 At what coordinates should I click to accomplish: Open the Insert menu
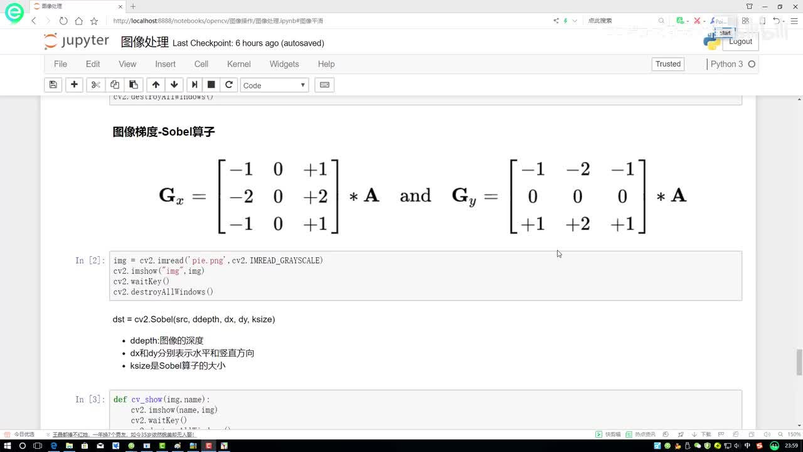click(166, 64)
